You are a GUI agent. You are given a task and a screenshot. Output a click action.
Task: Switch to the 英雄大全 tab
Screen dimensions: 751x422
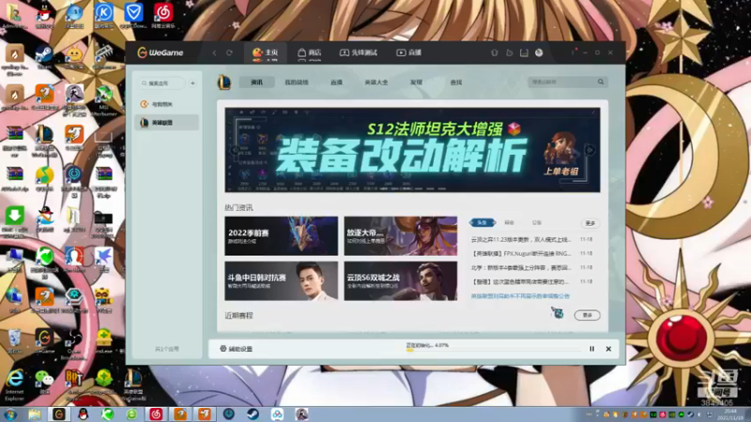376,83
